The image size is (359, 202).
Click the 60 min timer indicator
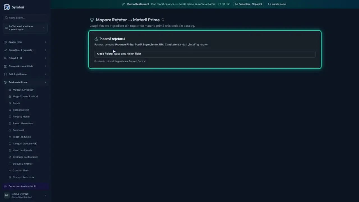pos(224,4)
